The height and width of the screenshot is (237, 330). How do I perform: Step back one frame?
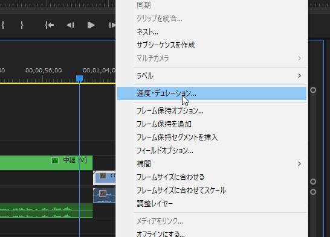tap(70, 25)
